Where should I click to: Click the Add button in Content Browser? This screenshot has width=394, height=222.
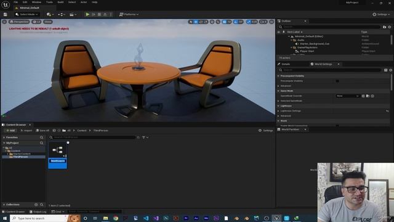tap(10, 130)
